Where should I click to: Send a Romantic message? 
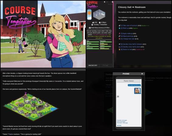click(x=122, y=123)
